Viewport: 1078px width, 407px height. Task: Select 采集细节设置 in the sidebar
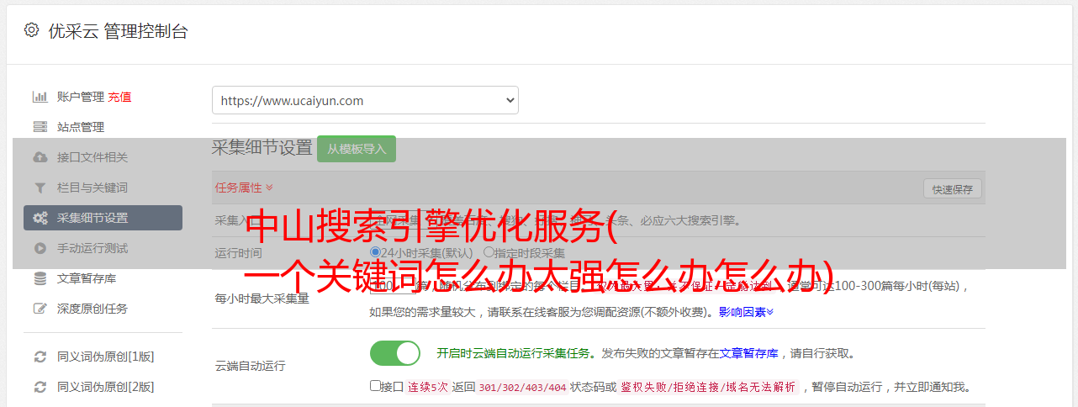103,218
